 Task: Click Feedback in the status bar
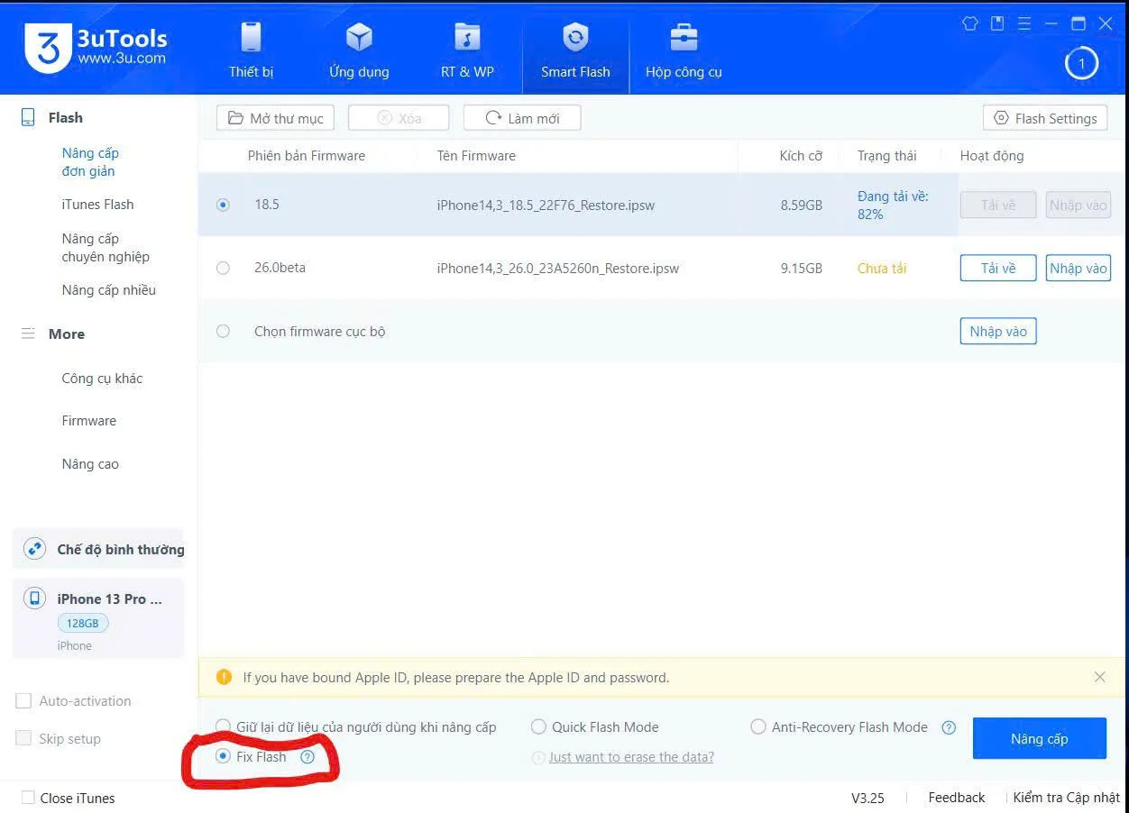956,798
